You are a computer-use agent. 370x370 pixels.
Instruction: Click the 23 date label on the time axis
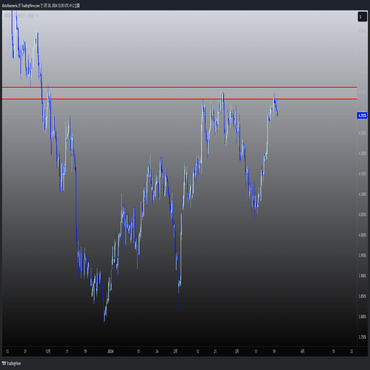351,351
